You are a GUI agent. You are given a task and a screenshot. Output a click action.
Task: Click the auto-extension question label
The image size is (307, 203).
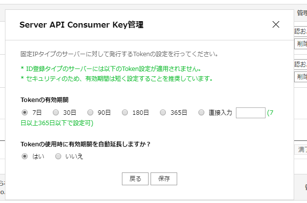85,144
